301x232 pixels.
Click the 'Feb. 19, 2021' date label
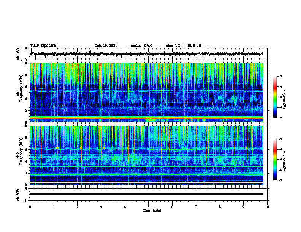click(x=106, y=45)
